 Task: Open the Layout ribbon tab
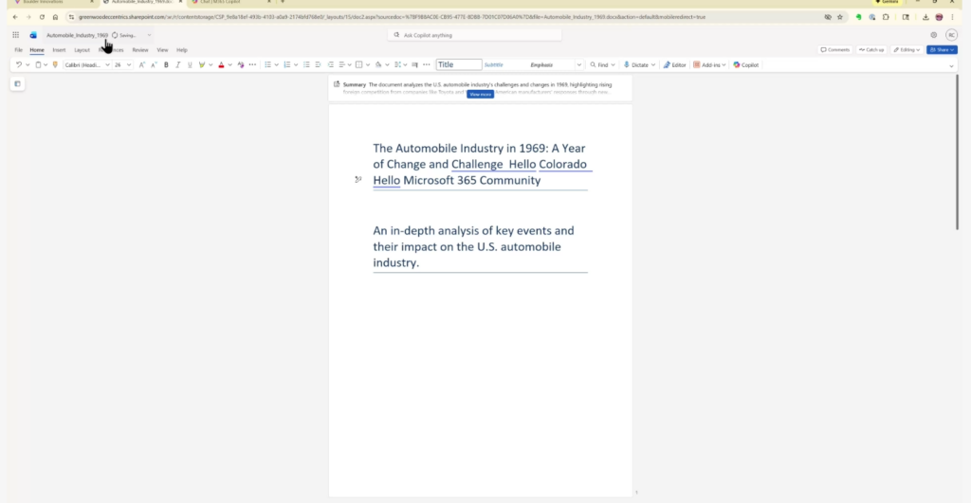(x=82, y=49)
